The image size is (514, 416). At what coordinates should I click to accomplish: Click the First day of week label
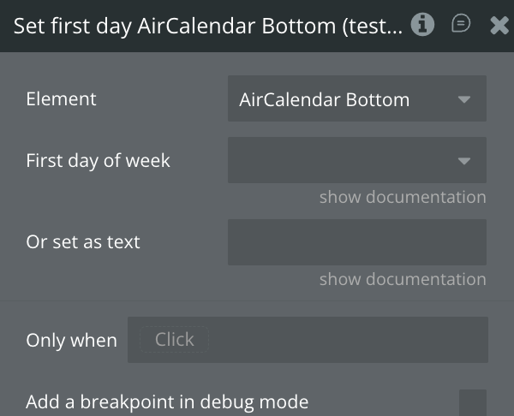pos(98,160)
